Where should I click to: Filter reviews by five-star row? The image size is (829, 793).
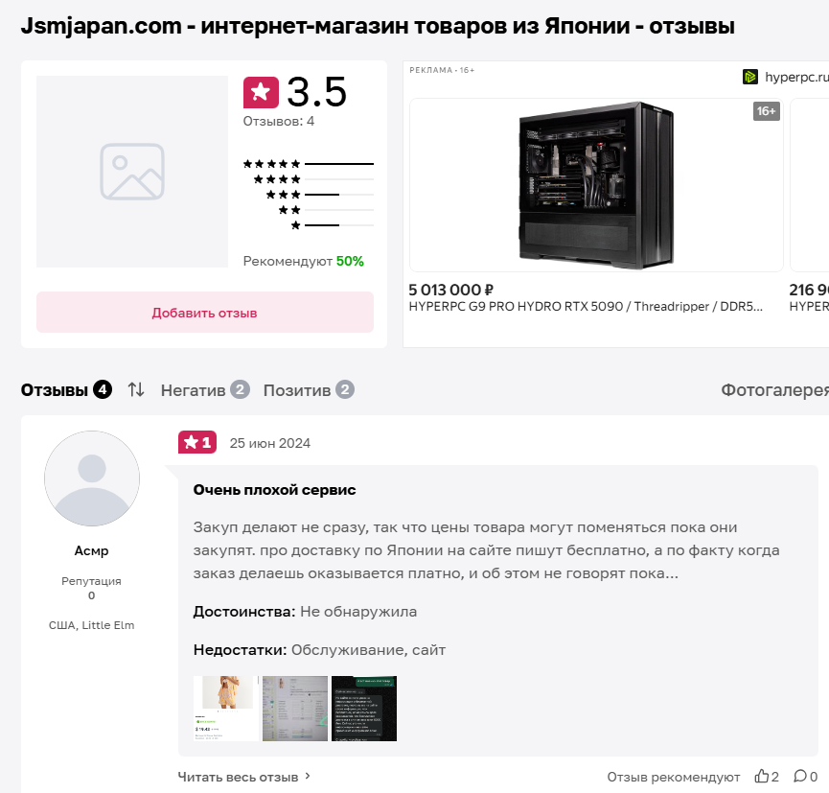308,164
